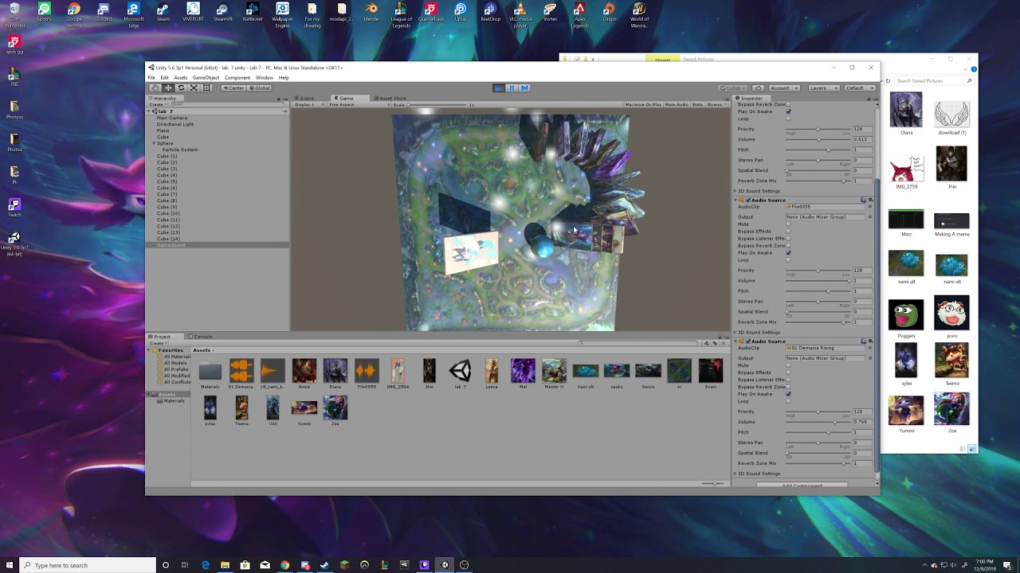Toggle Loop in the first Audio Source
The width and height of the screenshot is (1020, 573).
[x=788, y=119]
